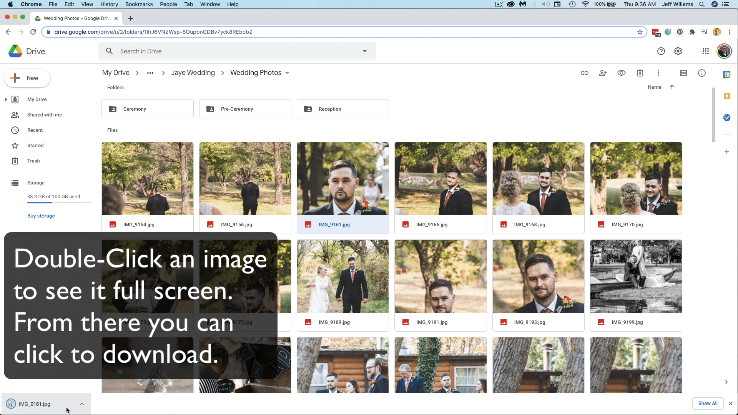This screenshot has height=415, width=738.
Task: Click the Get link icon in toolbar
Action: pyautogui.click(x=584, y=73)
